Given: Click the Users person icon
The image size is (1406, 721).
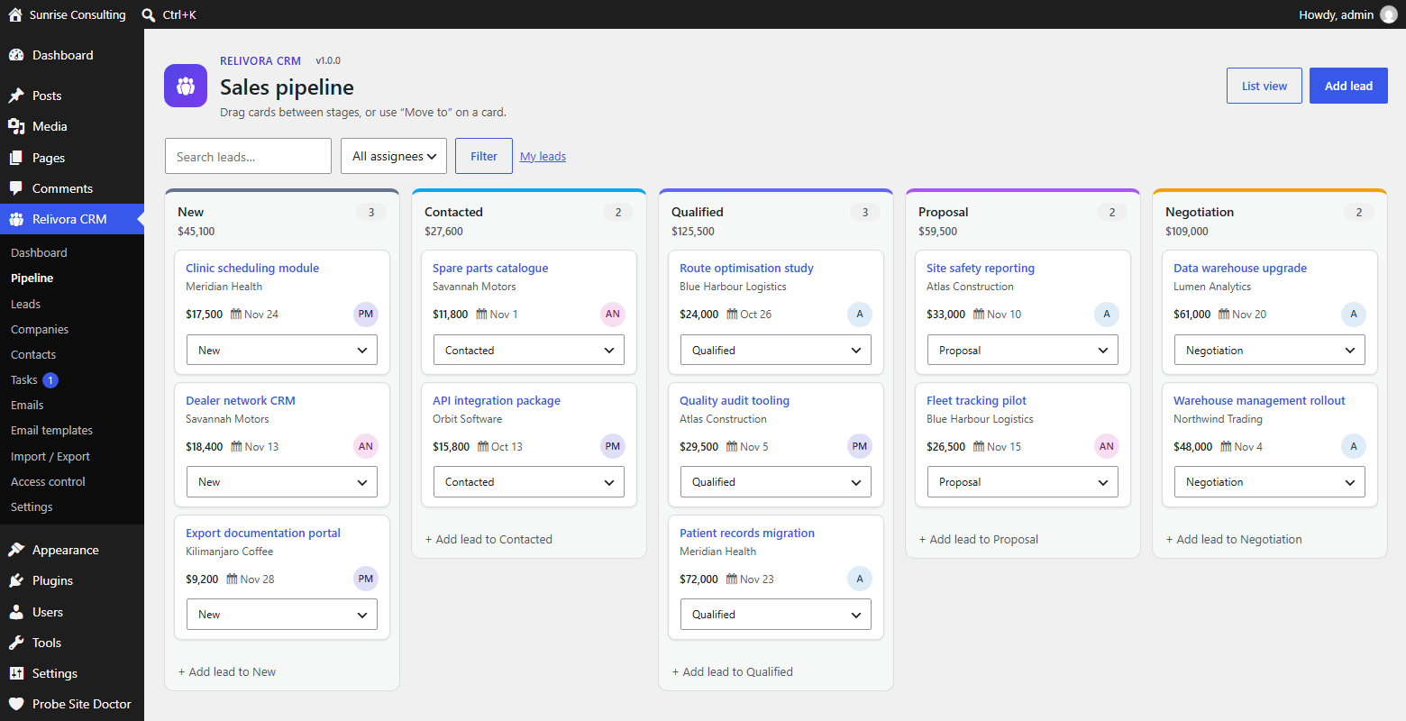Looking at the screenshot, I should coord(16,612).
